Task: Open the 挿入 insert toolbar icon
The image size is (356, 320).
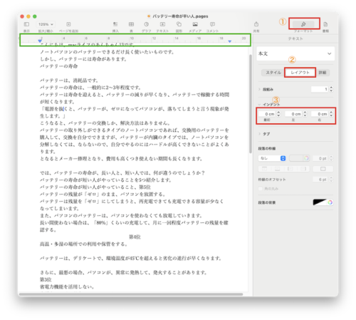Action: (115, 24)
